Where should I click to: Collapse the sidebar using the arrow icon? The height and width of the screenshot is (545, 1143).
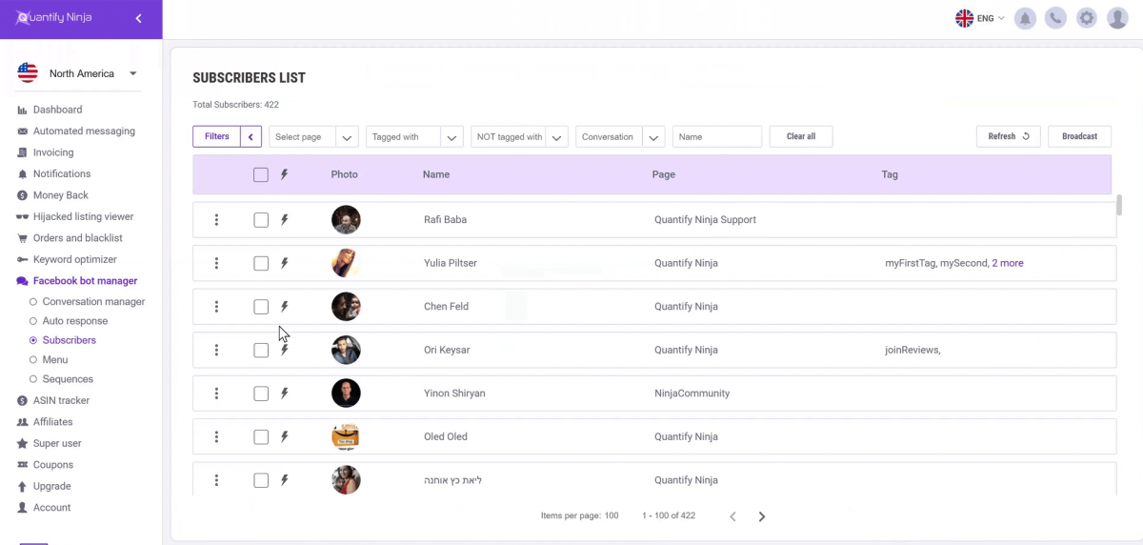[x=138, y=18]
